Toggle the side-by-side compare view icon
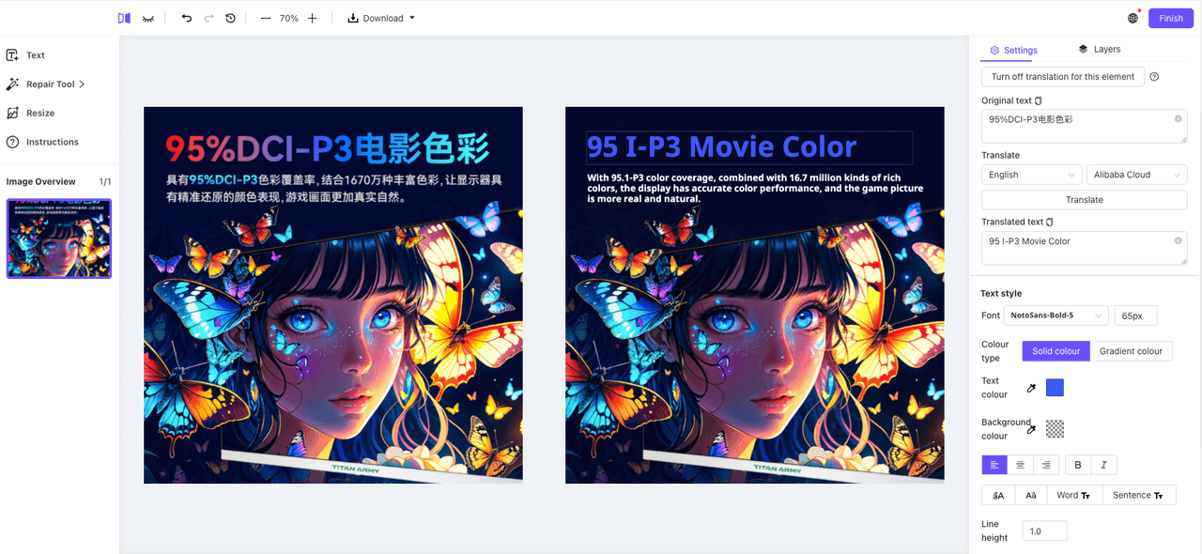Image resolution: width=1202 pixels, height=554 pixels. click(x=124, y=18)
